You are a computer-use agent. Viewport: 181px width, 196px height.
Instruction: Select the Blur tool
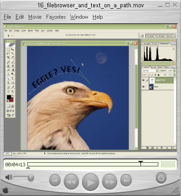point(8,74)
